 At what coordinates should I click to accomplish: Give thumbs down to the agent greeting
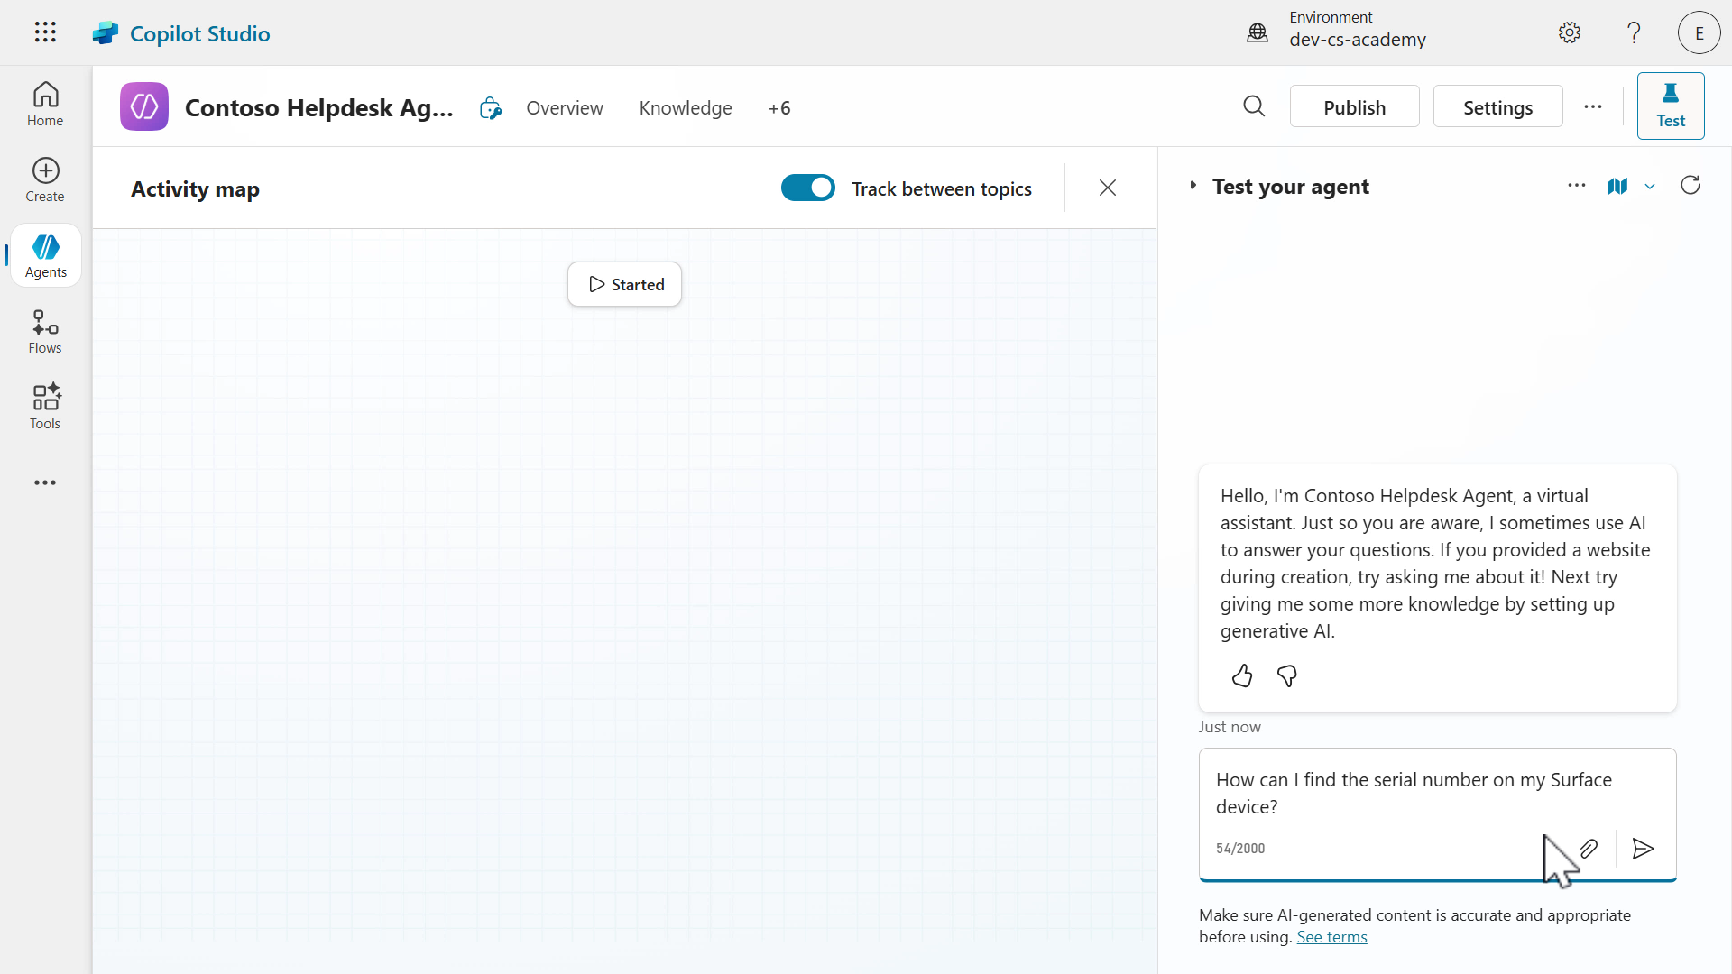click(x=1286, y=675)
